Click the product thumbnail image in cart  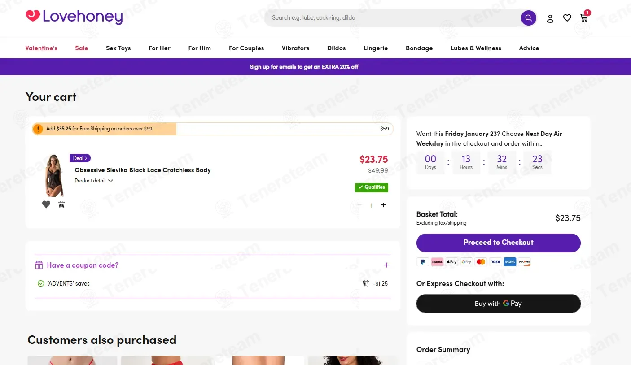[54, 175]
